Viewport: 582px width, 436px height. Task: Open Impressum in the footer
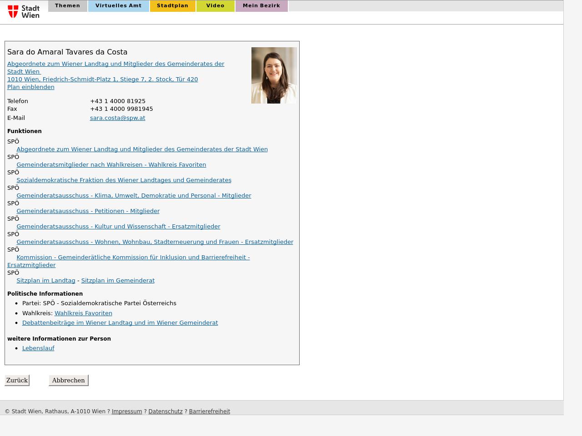127,411
